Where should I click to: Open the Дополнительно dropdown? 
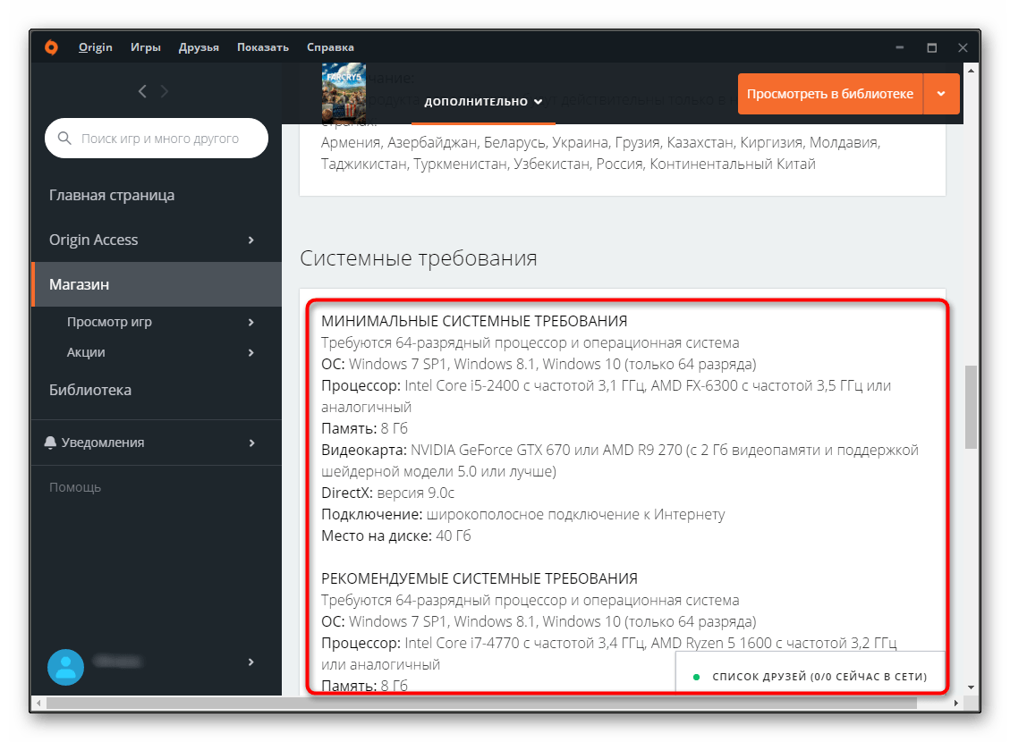click(483, 101)
